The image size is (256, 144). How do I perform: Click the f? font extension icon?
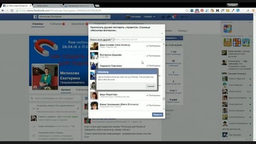pyautogui.click(x=222, y=10)
